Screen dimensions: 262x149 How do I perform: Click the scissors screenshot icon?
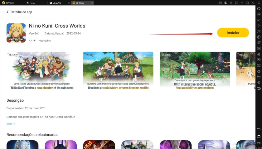click(259, 54)
